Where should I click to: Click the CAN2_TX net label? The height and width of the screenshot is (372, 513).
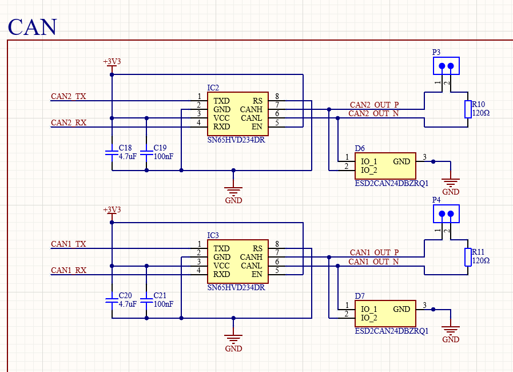(x=69, y=96)
